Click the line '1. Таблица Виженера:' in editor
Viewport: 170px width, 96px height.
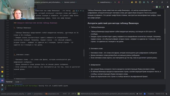pyautogui.click(x=23, y=28)
